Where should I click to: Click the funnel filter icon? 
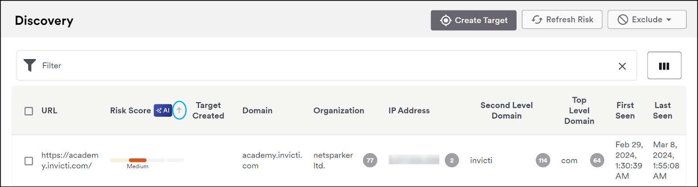pos(30,66)
